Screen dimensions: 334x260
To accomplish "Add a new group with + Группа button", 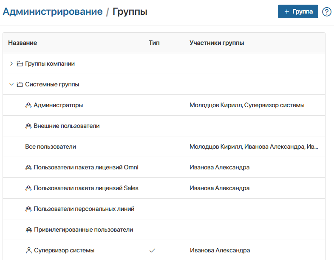I will click(298, 11).
